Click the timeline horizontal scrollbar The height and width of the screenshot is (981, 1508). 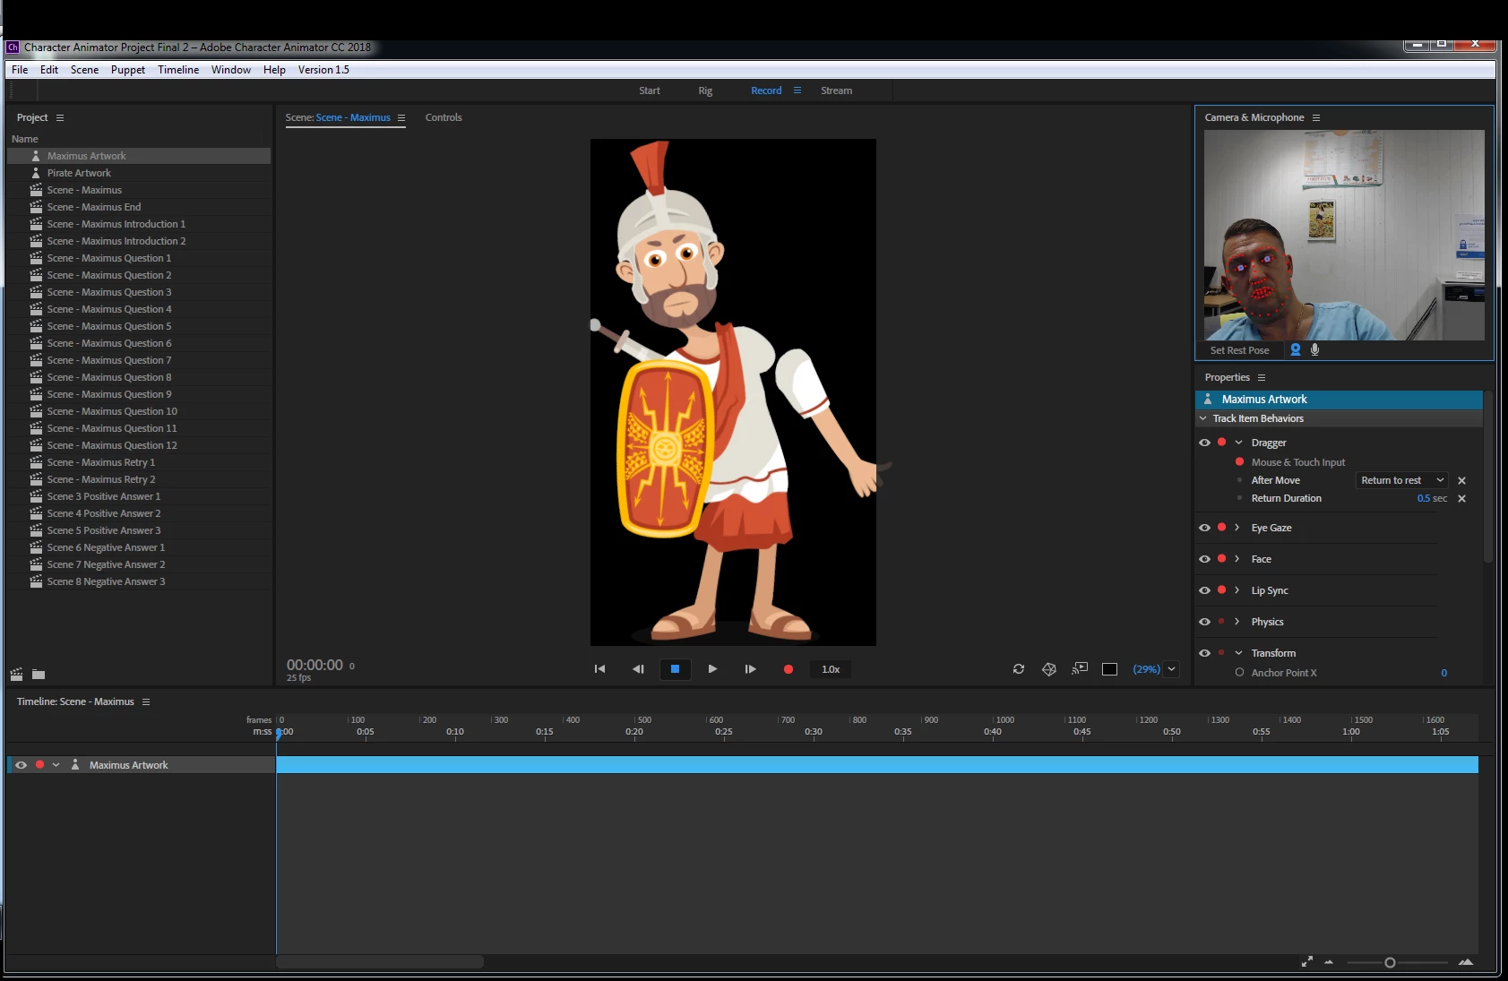(380, 962)
